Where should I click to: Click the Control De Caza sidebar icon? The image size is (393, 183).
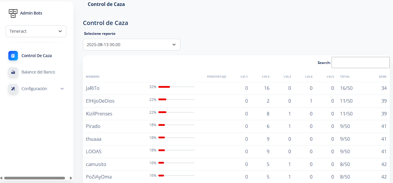click(x=13, y=56)
